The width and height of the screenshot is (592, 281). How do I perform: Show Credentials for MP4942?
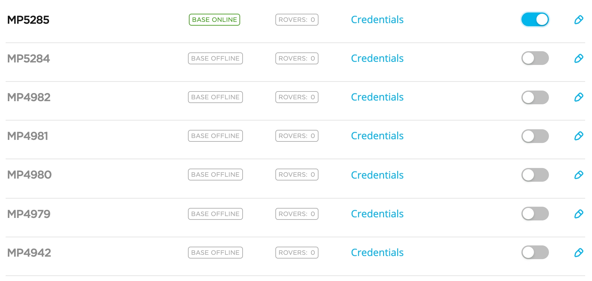click(377, 253)
